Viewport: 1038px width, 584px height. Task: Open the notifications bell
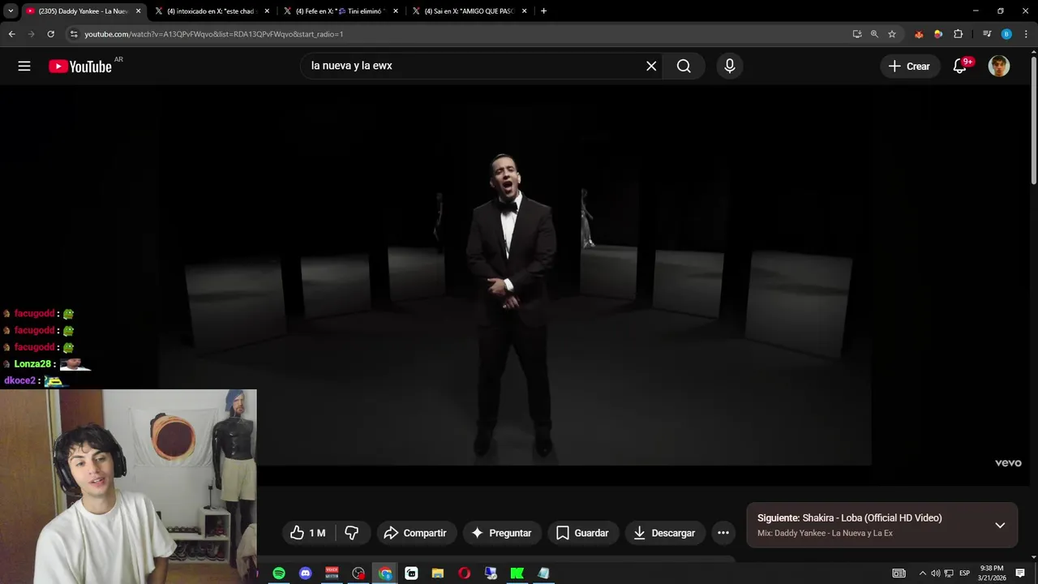click(960, 67)
